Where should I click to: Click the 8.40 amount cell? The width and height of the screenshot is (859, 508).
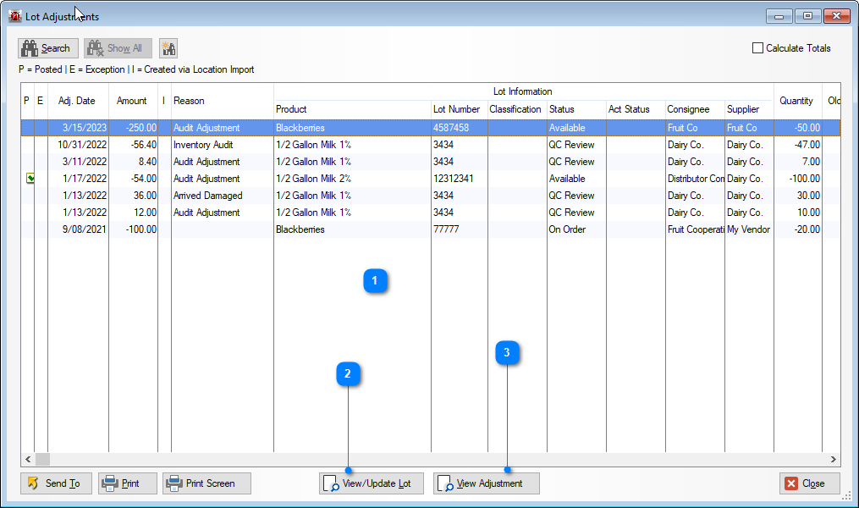click(x=133, y=161)
